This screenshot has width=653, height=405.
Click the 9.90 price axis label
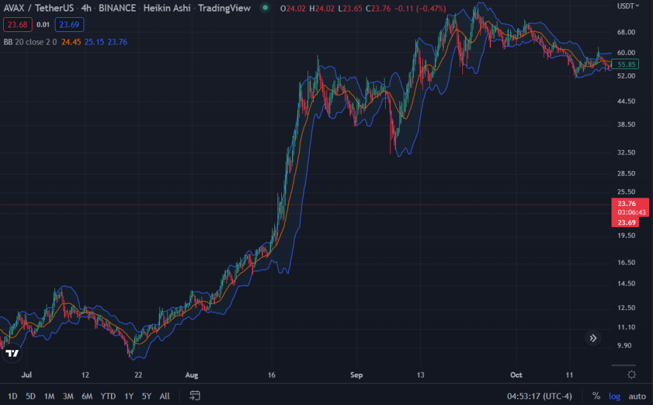click(624, 346)
